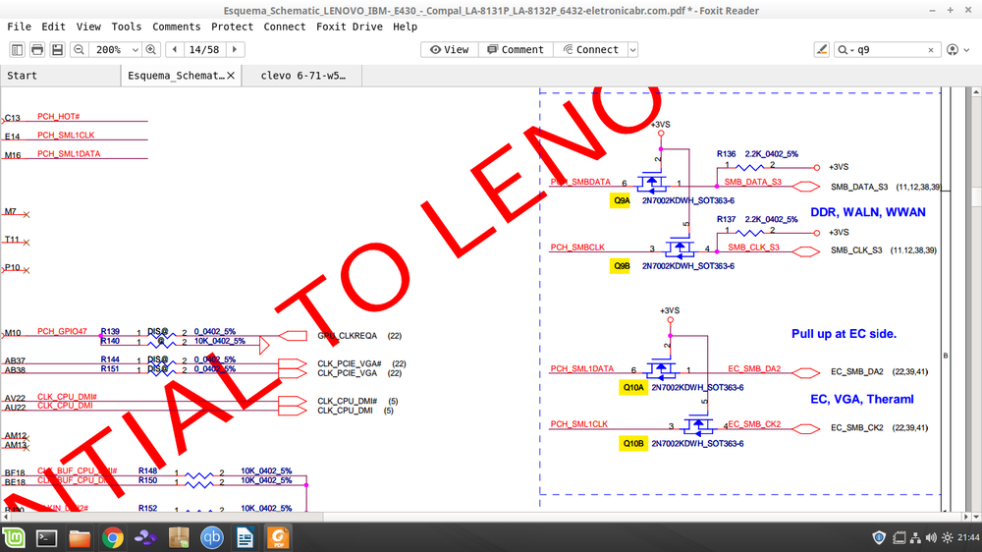
Task: Click the 'Pull up at EC side.' note
Action: tap(844, 334)
